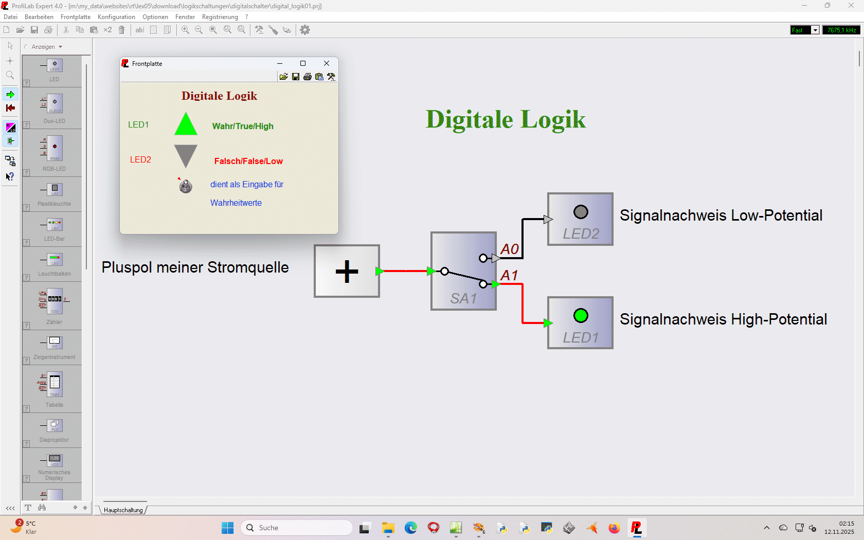864x540 pixels.
Task: Click the green run-simulation arrow button
Action: (x=10, y=95)
